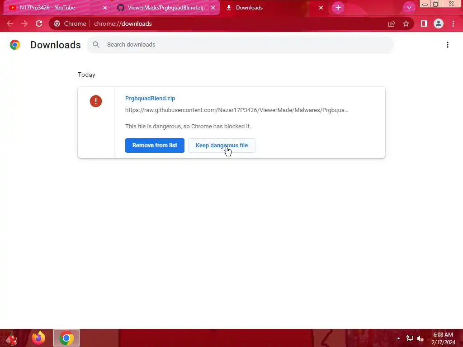Click 'This file is dangerous' message text
This screenshot has width=463, height=347.
pyautogui.click(x=188, y=127)
